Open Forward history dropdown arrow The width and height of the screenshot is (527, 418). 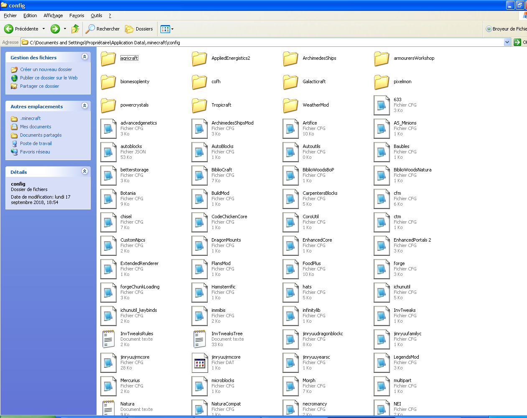[65, 29]
